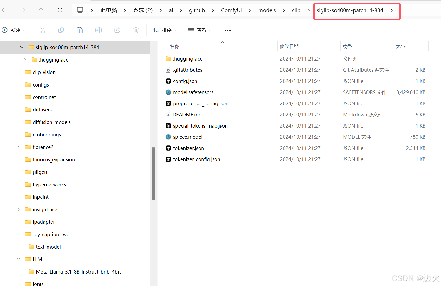
Task: Select the .huggingface folder in file list
Action: coord(184,59)
